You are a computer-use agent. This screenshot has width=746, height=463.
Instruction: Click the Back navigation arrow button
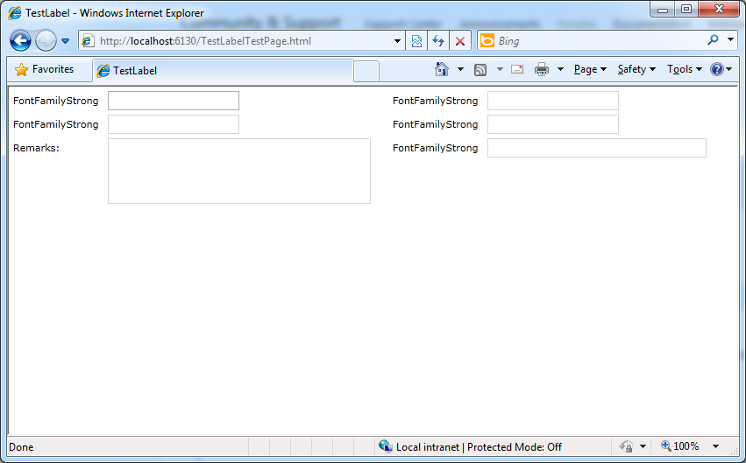click(20, 41)
